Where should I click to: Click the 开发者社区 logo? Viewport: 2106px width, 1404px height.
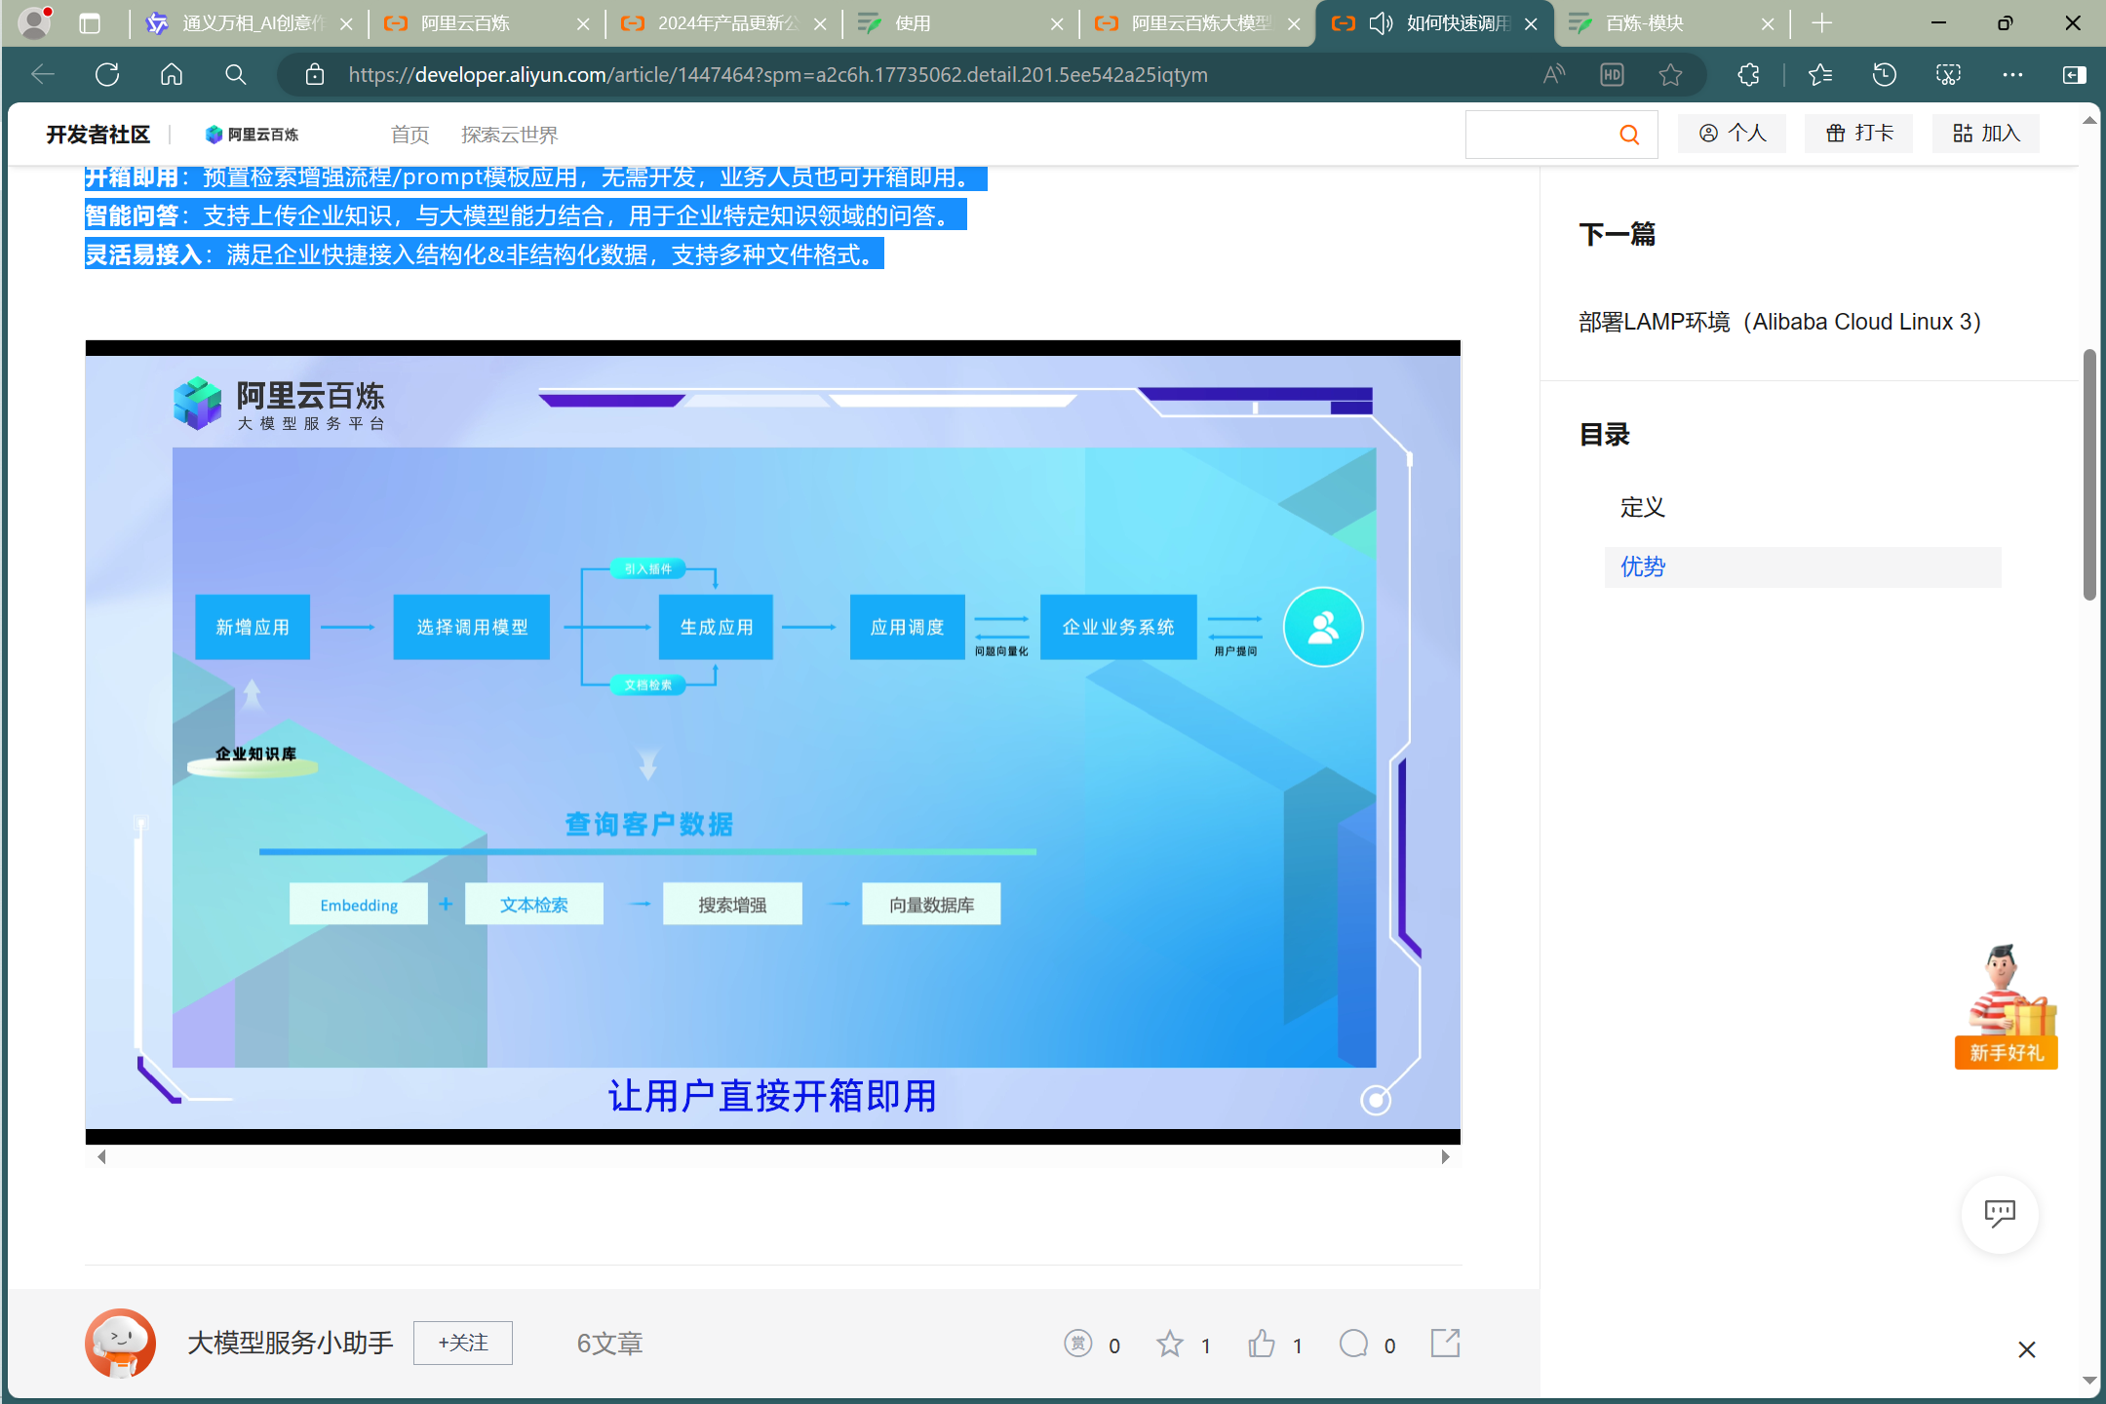[97, 135]
